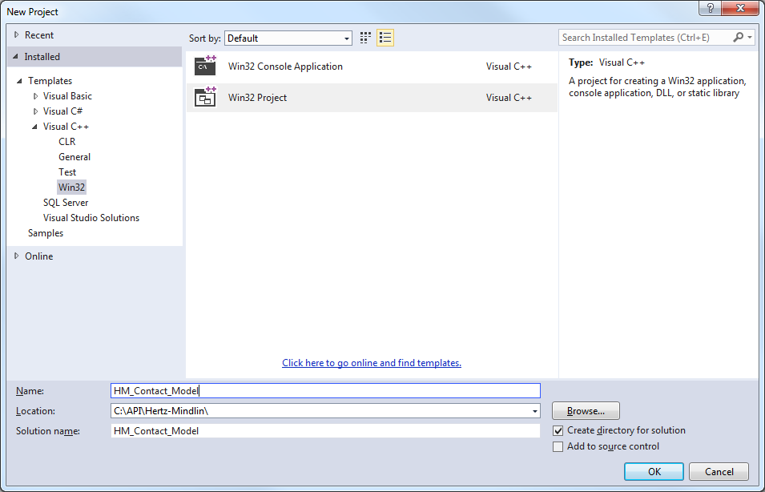Enable Add to source control checkbox
Image resolution: width=765 pixels, height=492 pixels.
coord(558,447)
